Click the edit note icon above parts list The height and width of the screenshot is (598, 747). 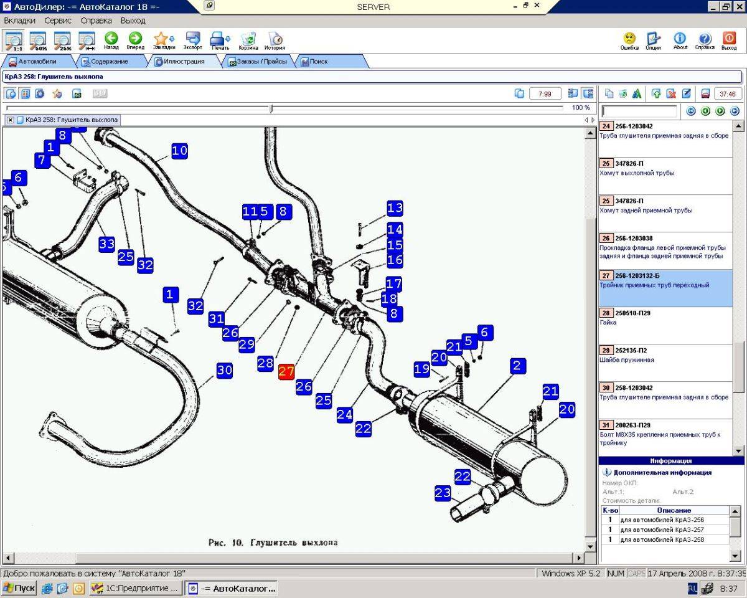[x=686, y=93]
